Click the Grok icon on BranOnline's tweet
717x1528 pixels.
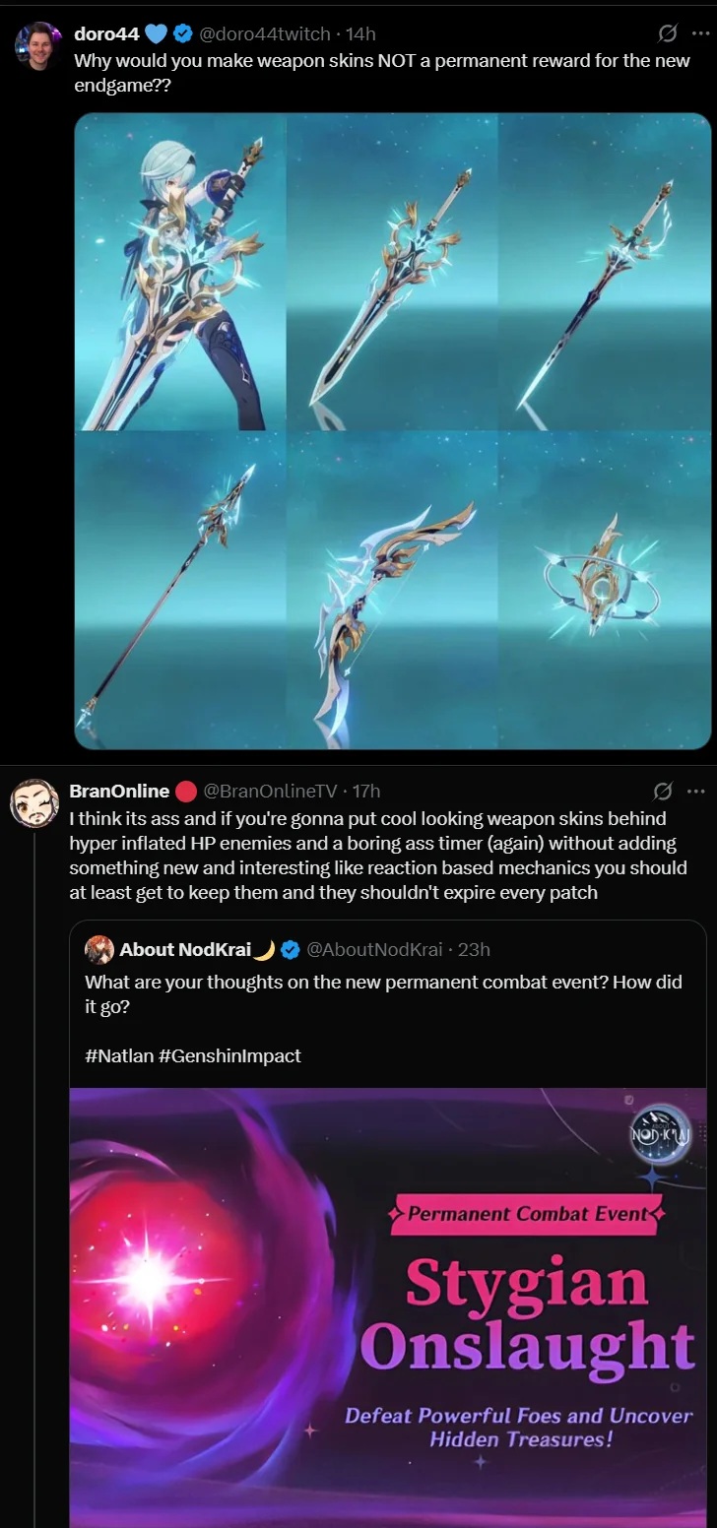tap(663, 791)
